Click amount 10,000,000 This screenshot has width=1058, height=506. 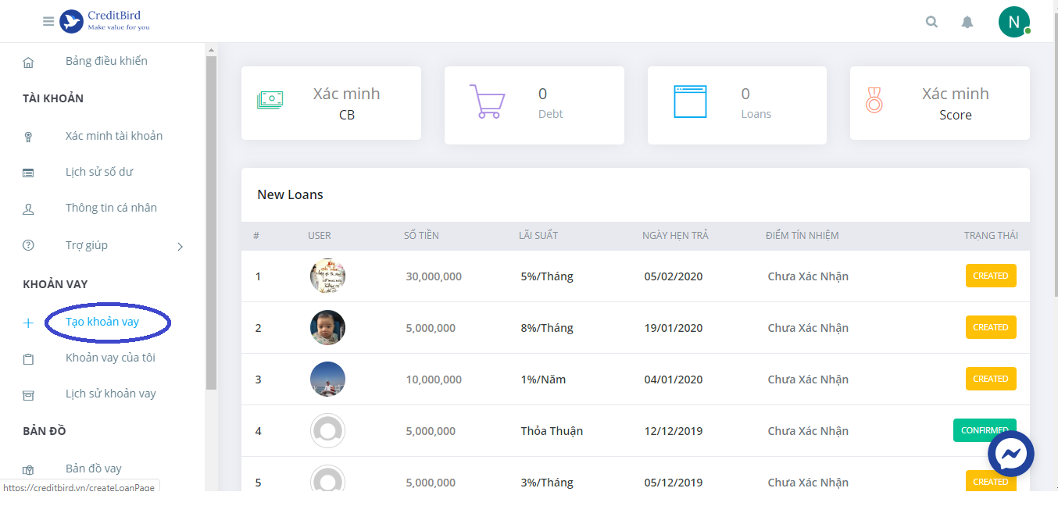(434, 379)
